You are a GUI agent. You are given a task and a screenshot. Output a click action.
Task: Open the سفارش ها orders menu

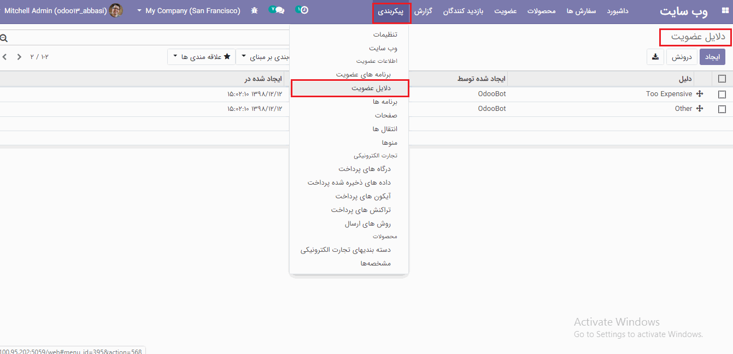click(582, 11)
